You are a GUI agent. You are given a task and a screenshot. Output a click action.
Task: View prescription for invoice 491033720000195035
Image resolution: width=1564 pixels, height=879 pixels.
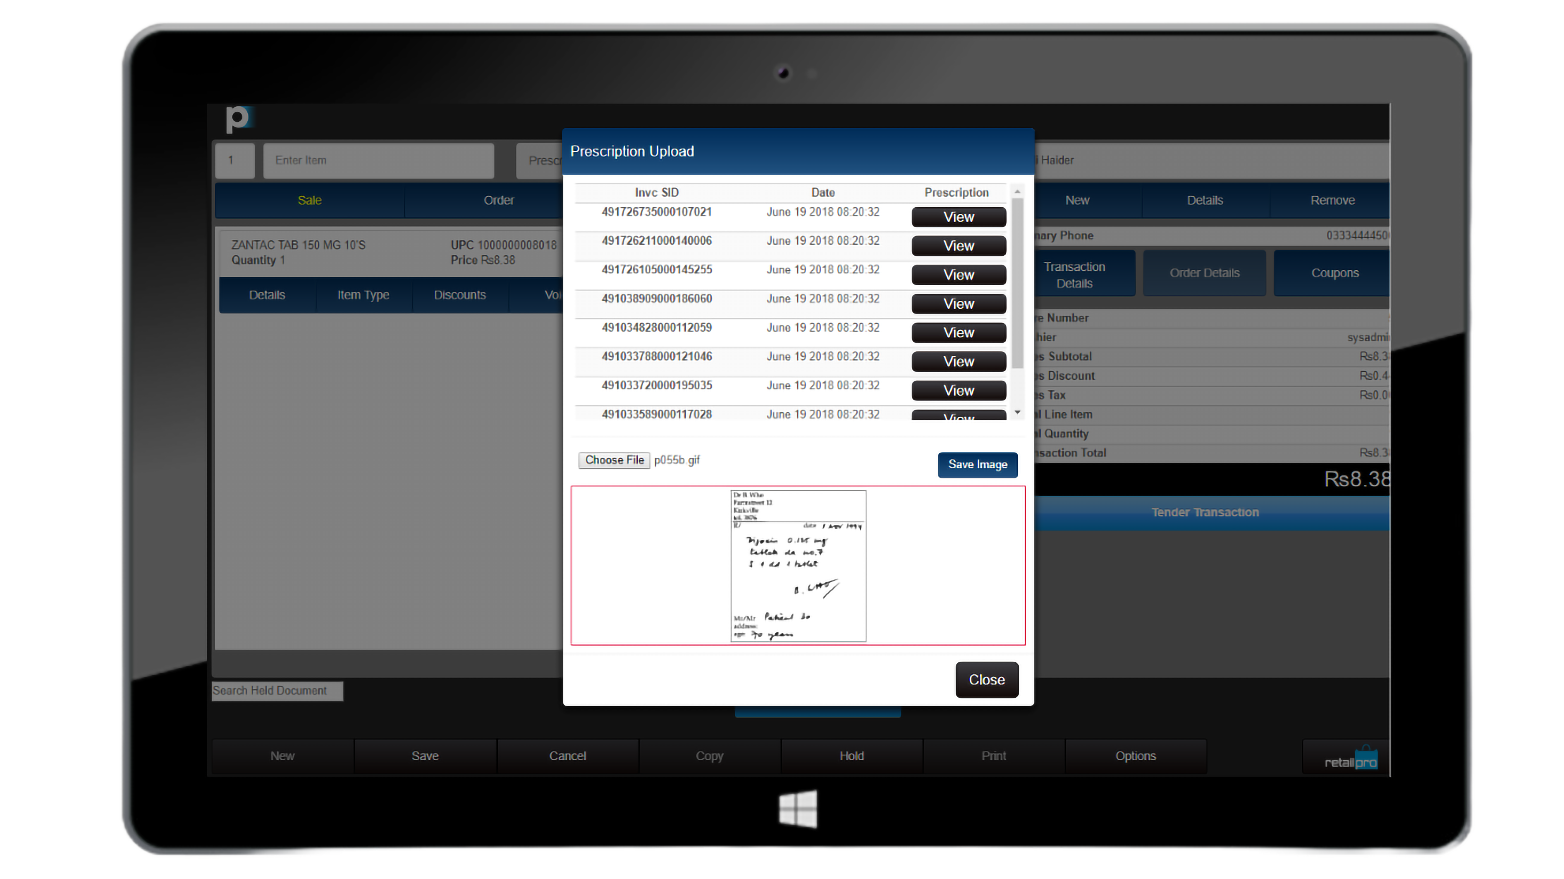959,390
